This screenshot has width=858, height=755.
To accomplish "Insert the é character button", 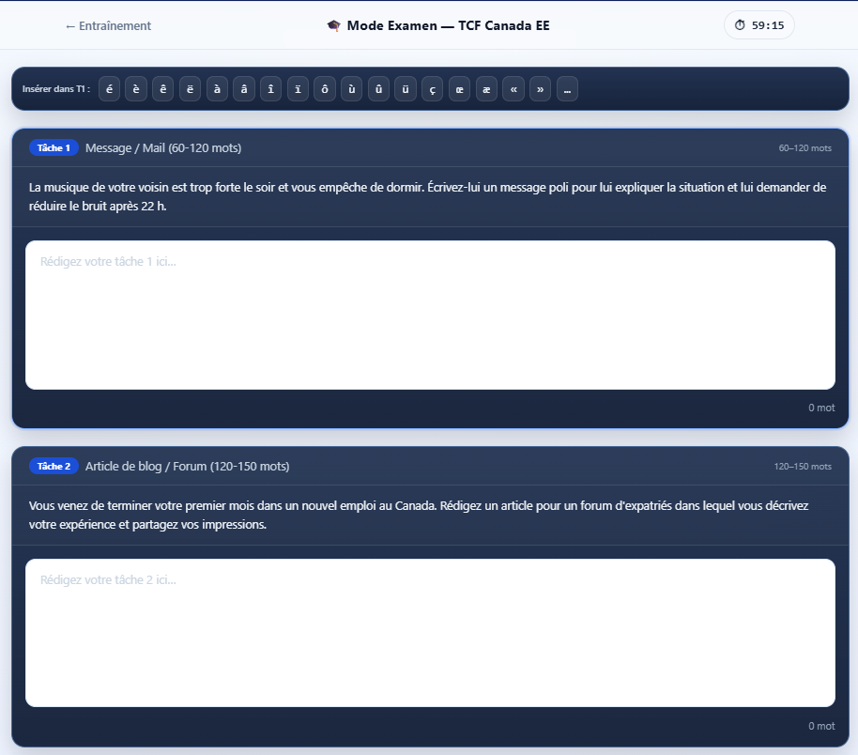I will pyautogui.click(x=110, y=89).
